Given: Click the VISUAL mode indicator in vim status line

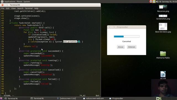Looking at the screenshot, I should coord(7,96).
